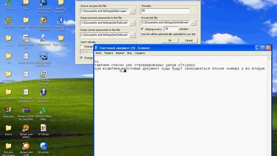Toggle the Cleanup every checkbox

pyautogui.click(x=142, y=29)
